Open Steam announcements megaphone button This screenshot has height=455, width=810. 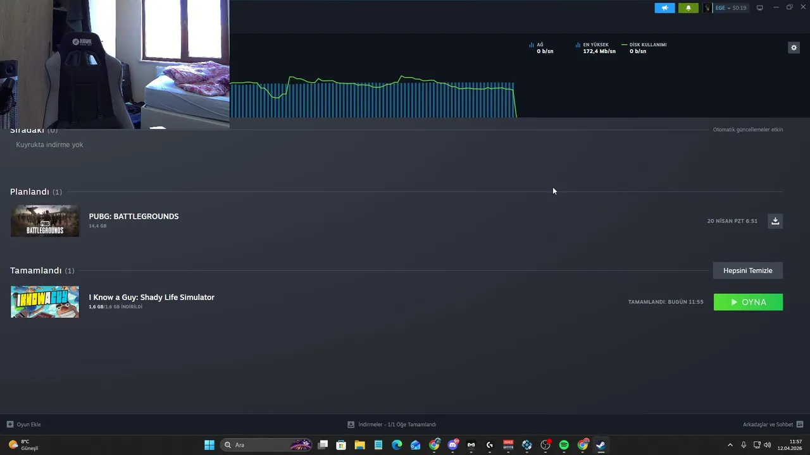[664, 8]
